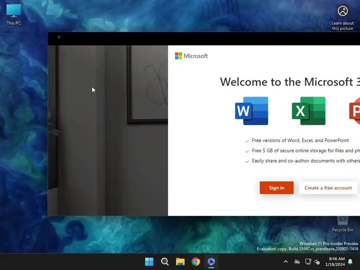Click 'Free versions of Word, Excel, and PowerPoint' text
The height and width of the screenshot is (270, 360).
point(300,140)
